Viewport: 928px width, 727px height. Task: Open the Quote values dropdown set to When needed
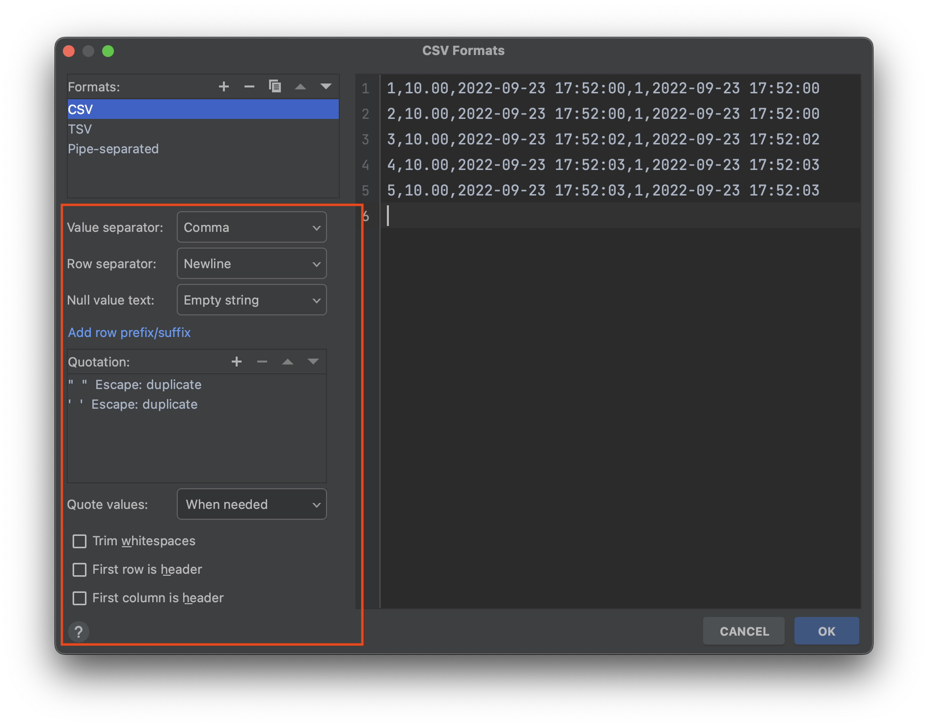click(252, 504)
